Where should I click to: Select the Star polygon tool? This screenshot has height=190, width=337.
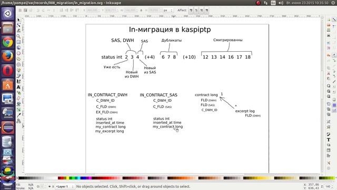18,59
